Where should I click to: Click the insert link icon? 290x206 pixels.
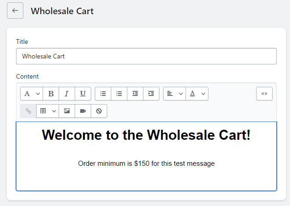click(x=28, y=111)
